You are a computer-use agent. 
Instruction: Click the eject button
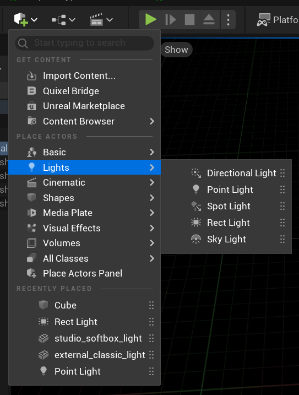209,19
